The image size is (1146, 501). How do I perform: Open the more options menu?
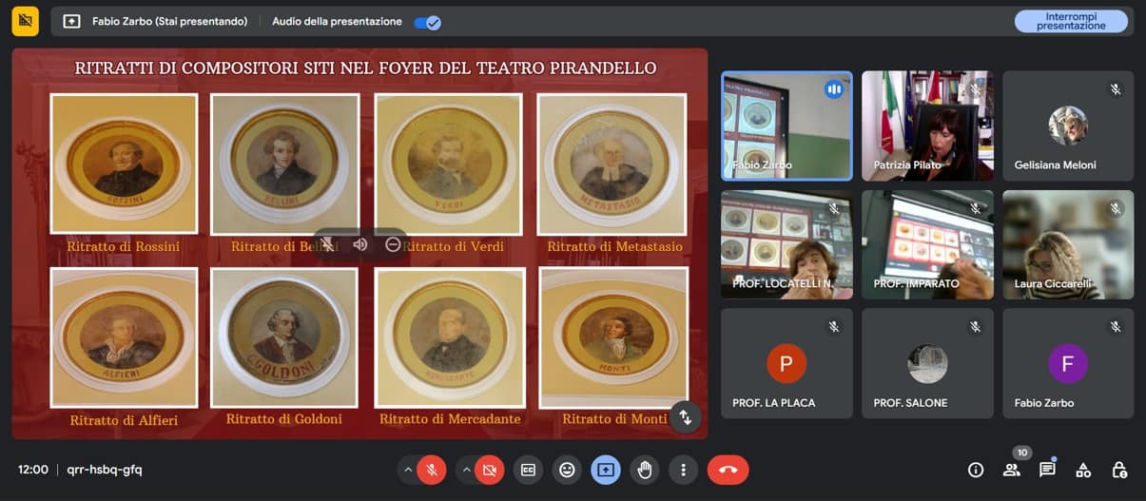[x=683, y=470]
